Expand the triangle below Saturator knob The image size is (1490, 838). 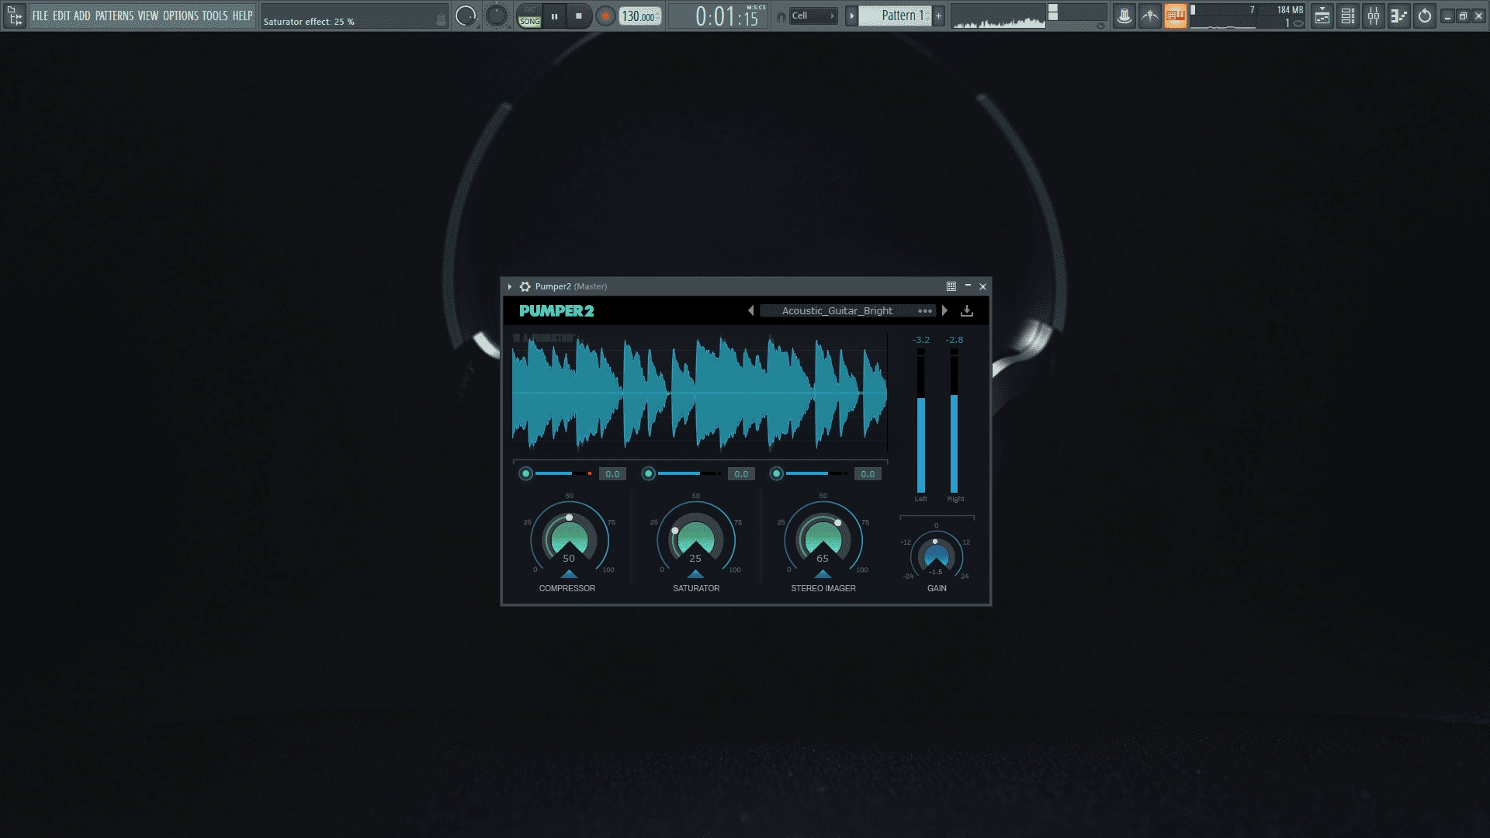pyautogui.click(x=695, y=574)
